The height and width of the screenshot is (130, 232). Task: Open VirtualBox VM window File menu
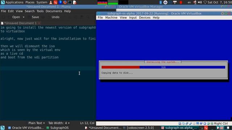[100, 18]
